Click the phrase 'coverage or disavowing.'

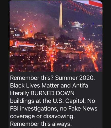coord(42,116)
